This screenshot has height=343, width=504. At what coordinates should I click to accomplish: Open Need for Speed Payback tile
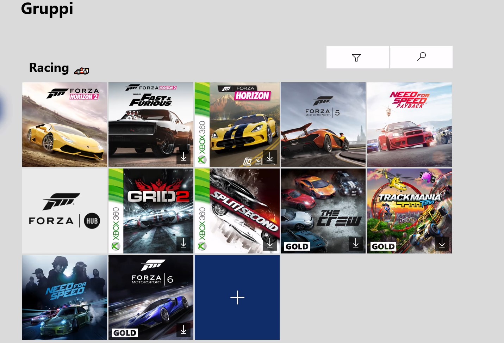pyautogui.click(x=409, y=125)
